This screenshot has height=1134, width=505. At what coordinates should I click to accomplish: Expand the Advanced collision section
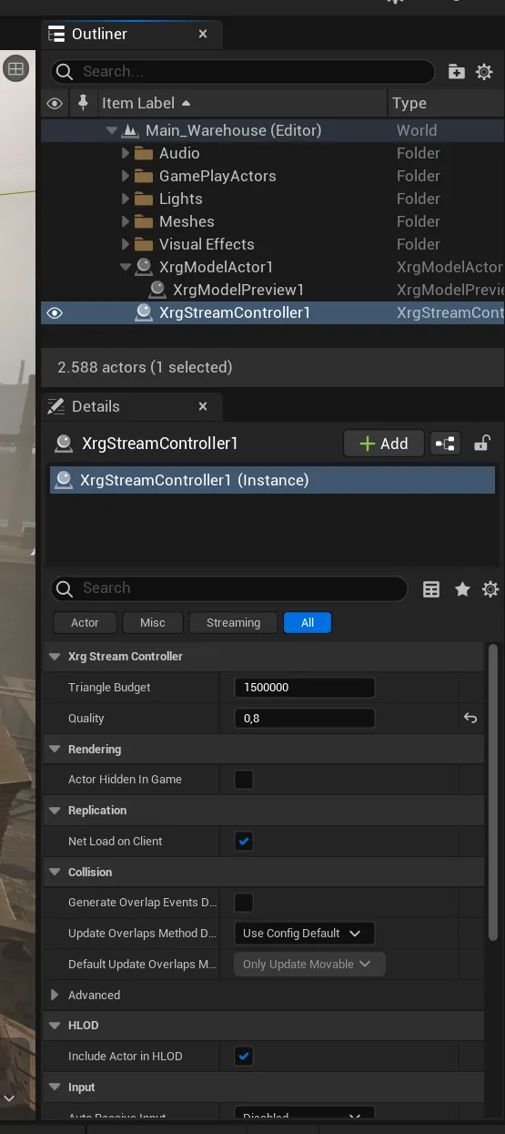click(55, 996)
